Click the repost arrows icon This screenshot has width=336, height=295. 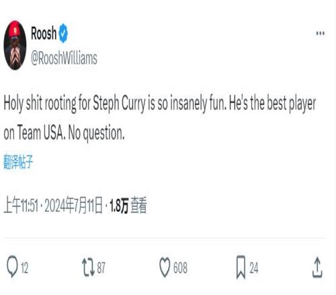[x=89, y=268]
